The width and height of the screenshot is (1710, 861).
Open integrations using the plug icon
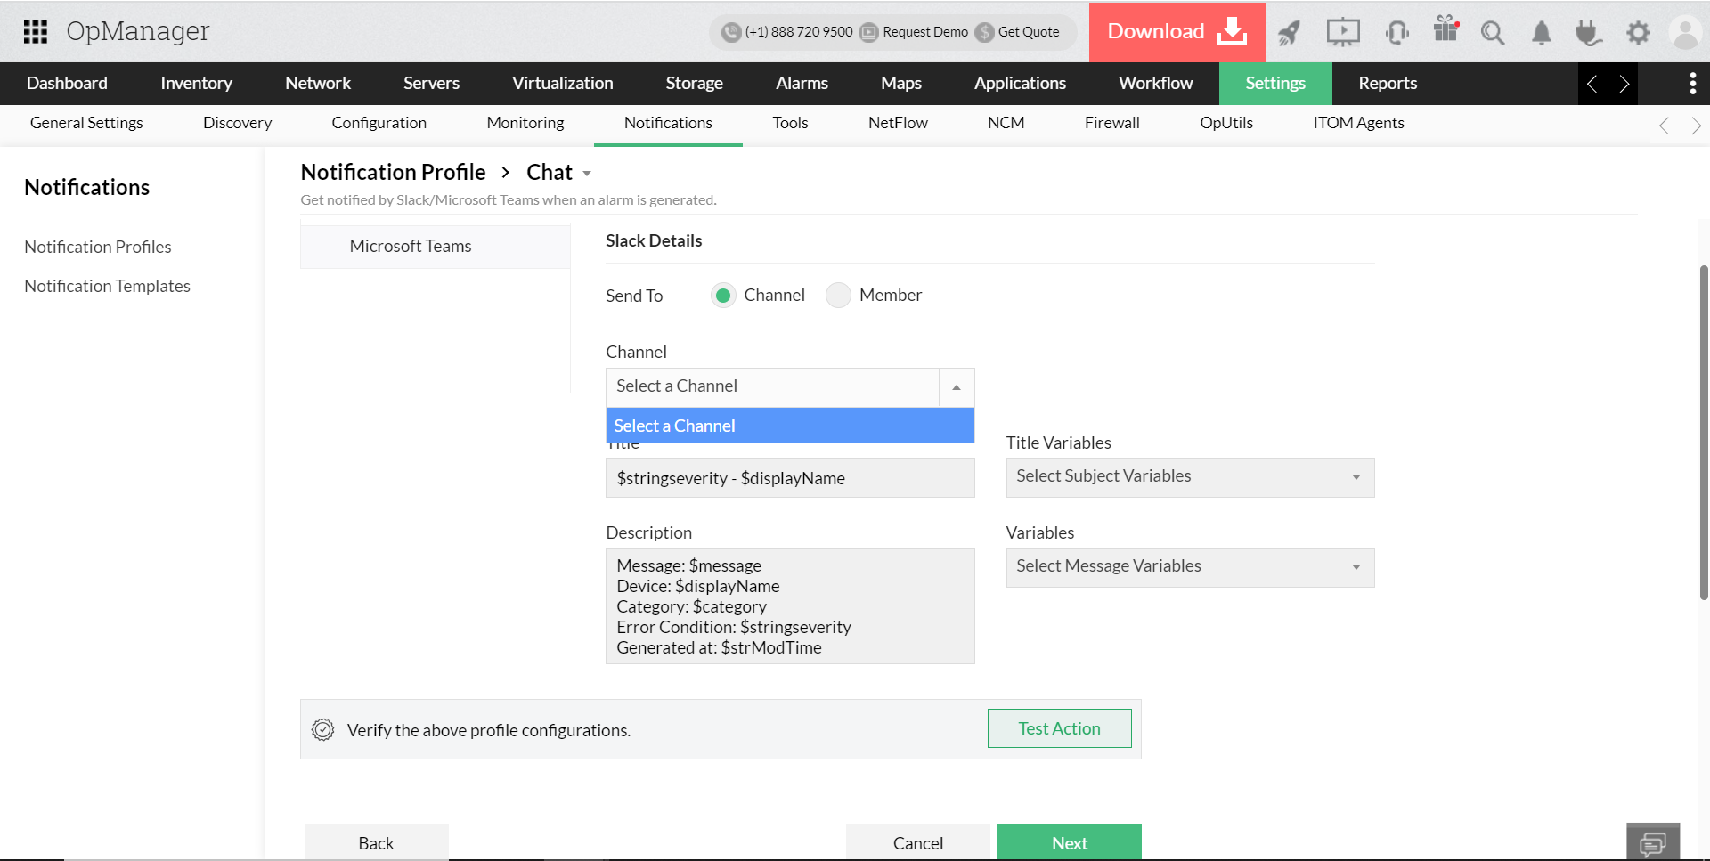1588,32
